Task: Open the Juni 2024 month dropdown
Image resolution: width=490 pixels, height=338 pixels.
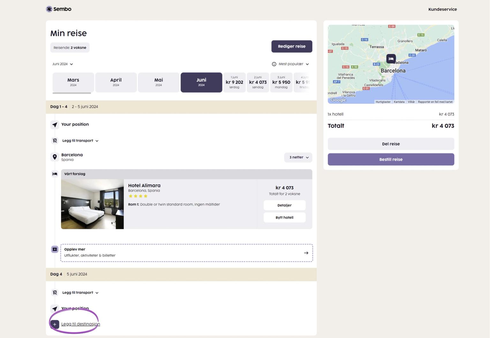Action: [x=63, y=64]
